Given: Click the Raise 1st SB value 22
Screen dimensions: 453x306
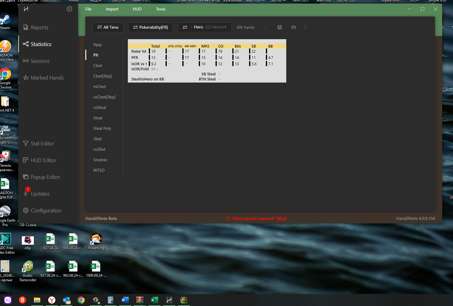Looking at the screenshot, I should tap(254, 51).
